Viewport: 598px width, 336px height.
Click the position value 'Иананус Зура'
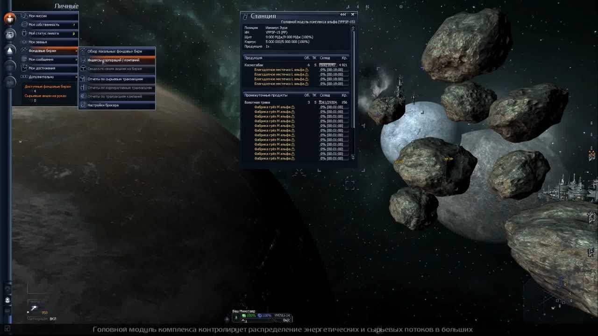277,28
